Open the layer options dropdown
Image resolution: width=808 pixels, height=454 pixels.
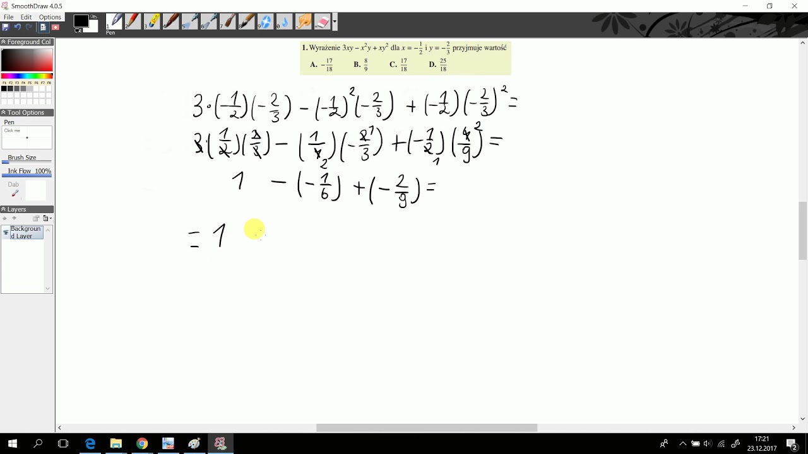[47, 219]
